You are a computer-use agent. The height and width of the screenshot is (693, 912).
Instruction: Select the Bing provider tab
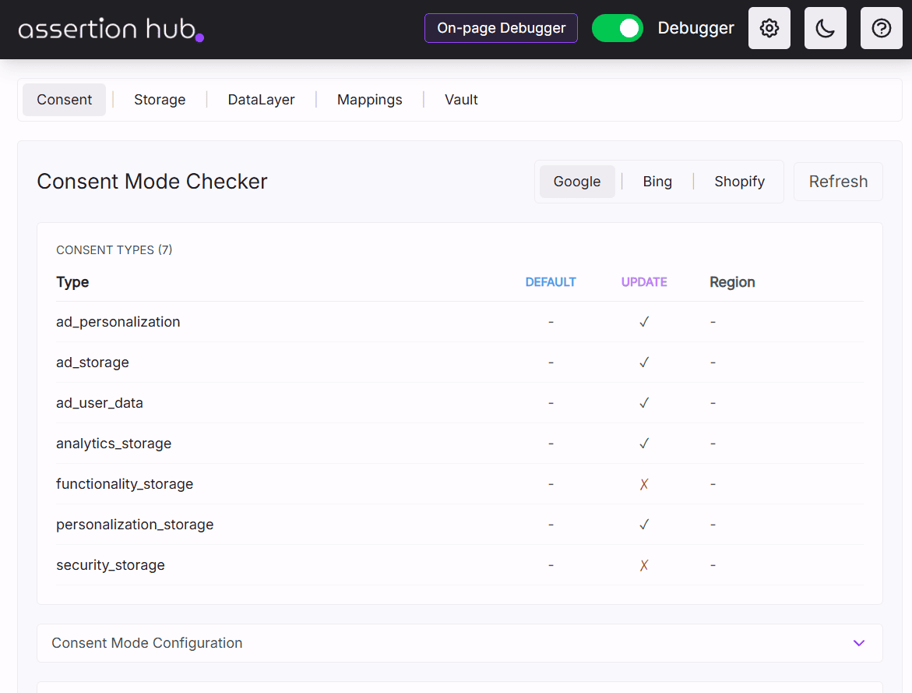[657, 181]
